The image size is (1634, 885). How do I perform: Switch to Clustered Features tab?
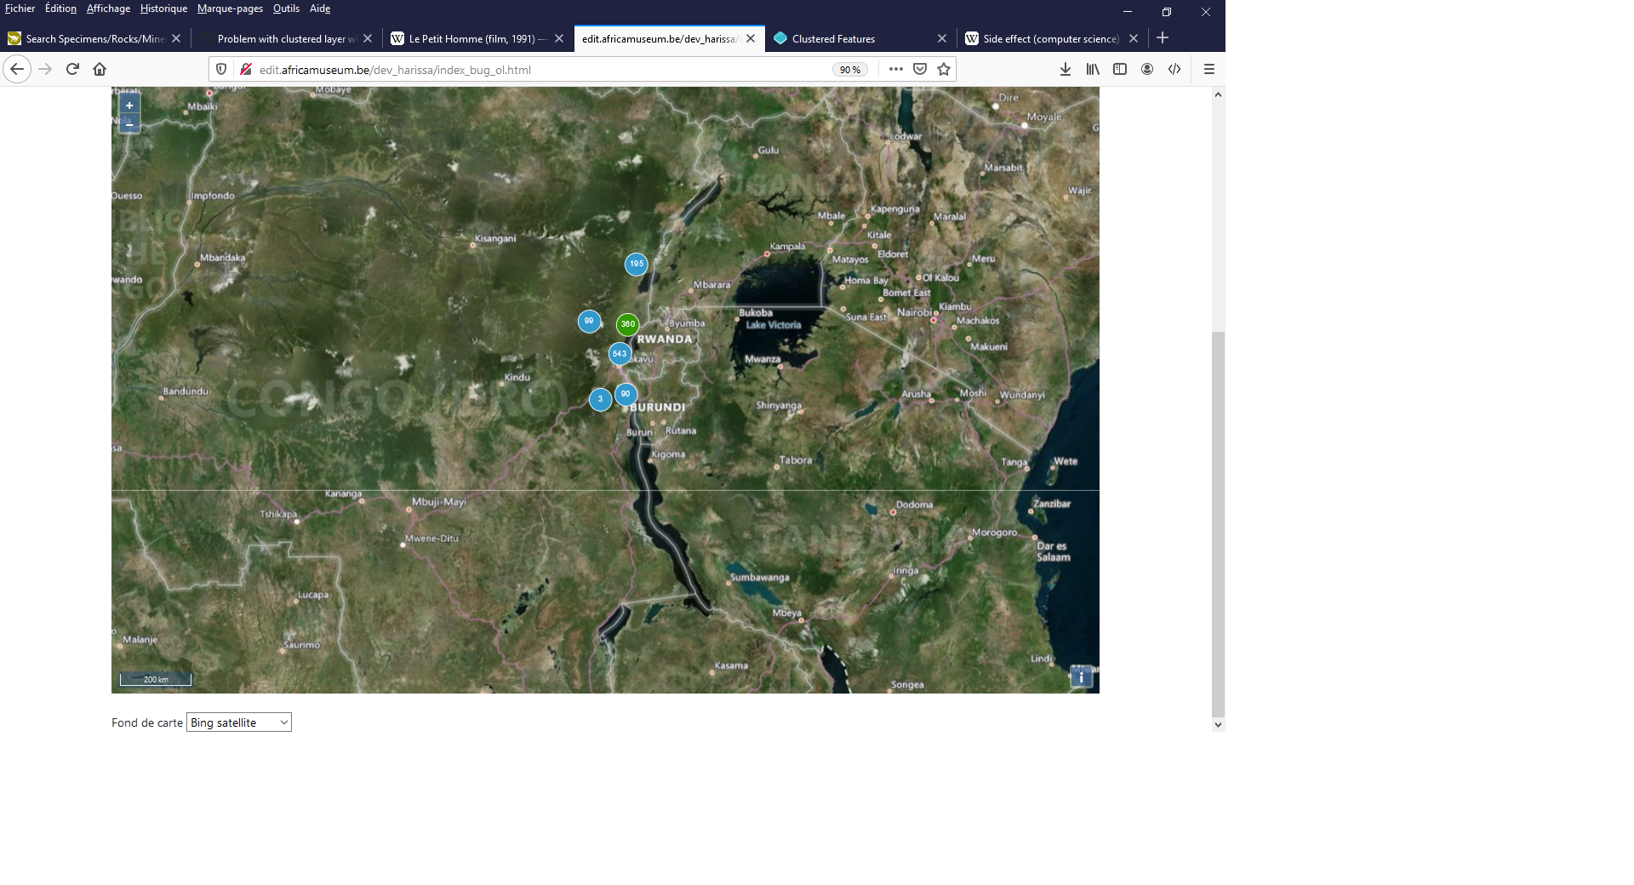860,38
